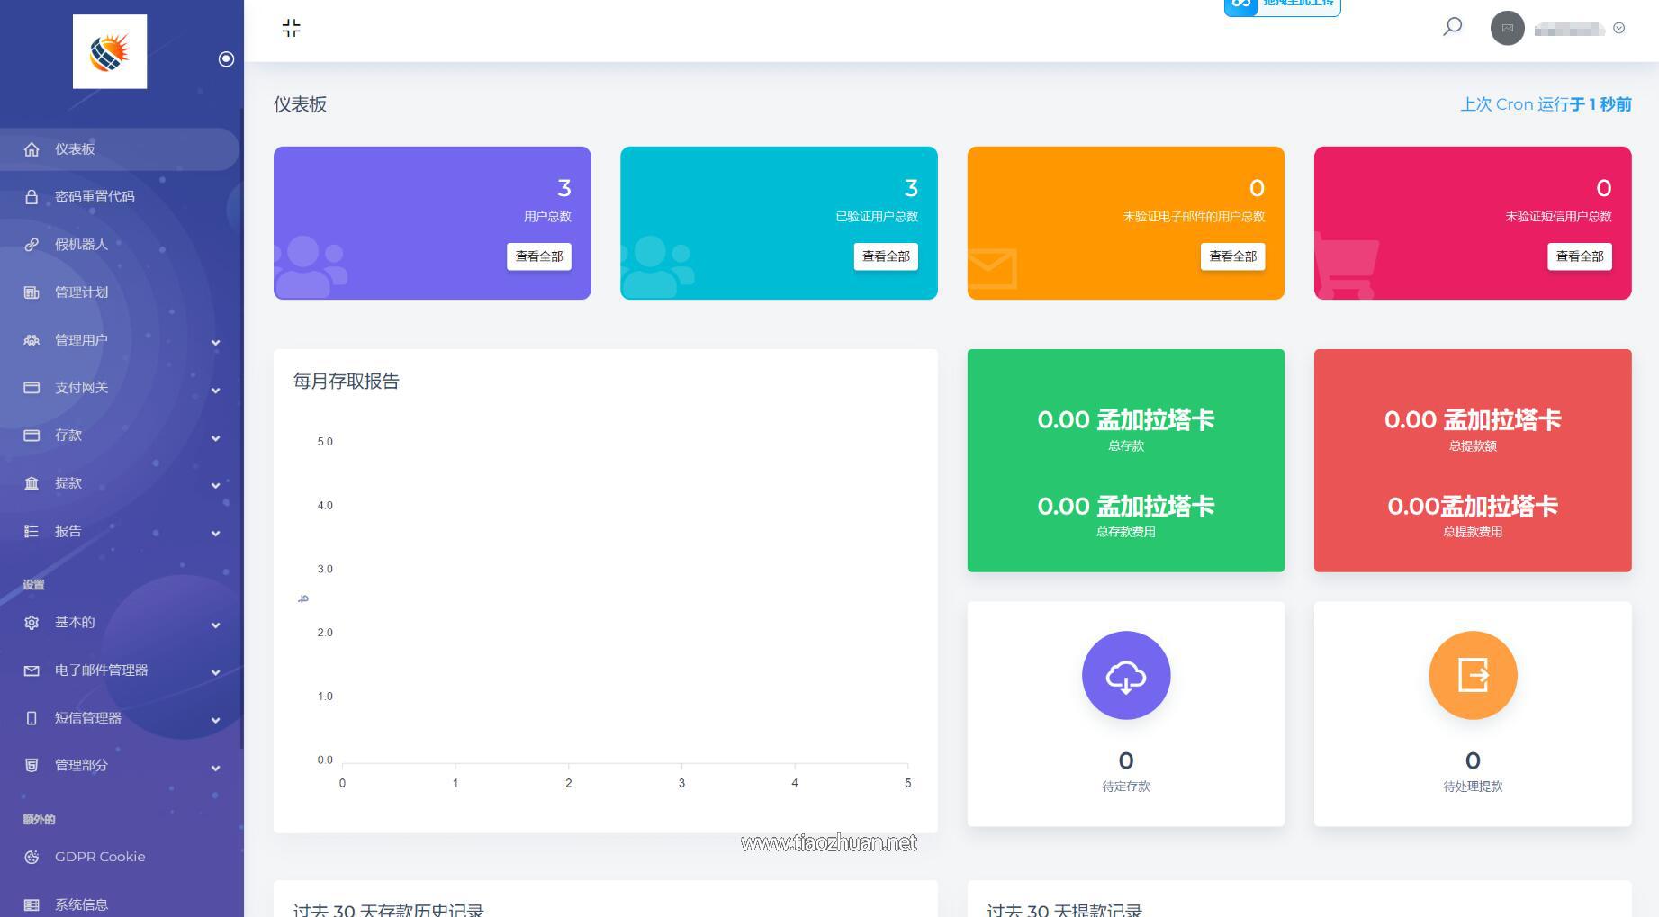
Task: Expand the 支付网关 submenu chevron
Action: tap(215, 390)
